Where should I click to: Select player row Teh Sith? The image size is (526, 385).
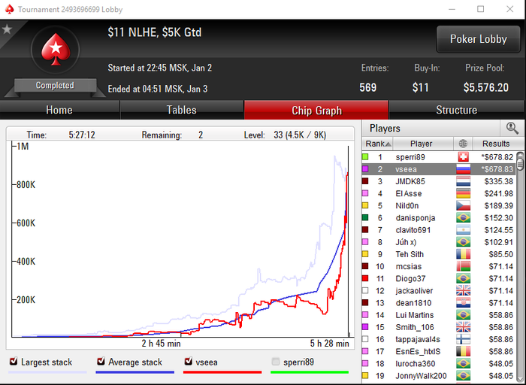click(439, 254)
